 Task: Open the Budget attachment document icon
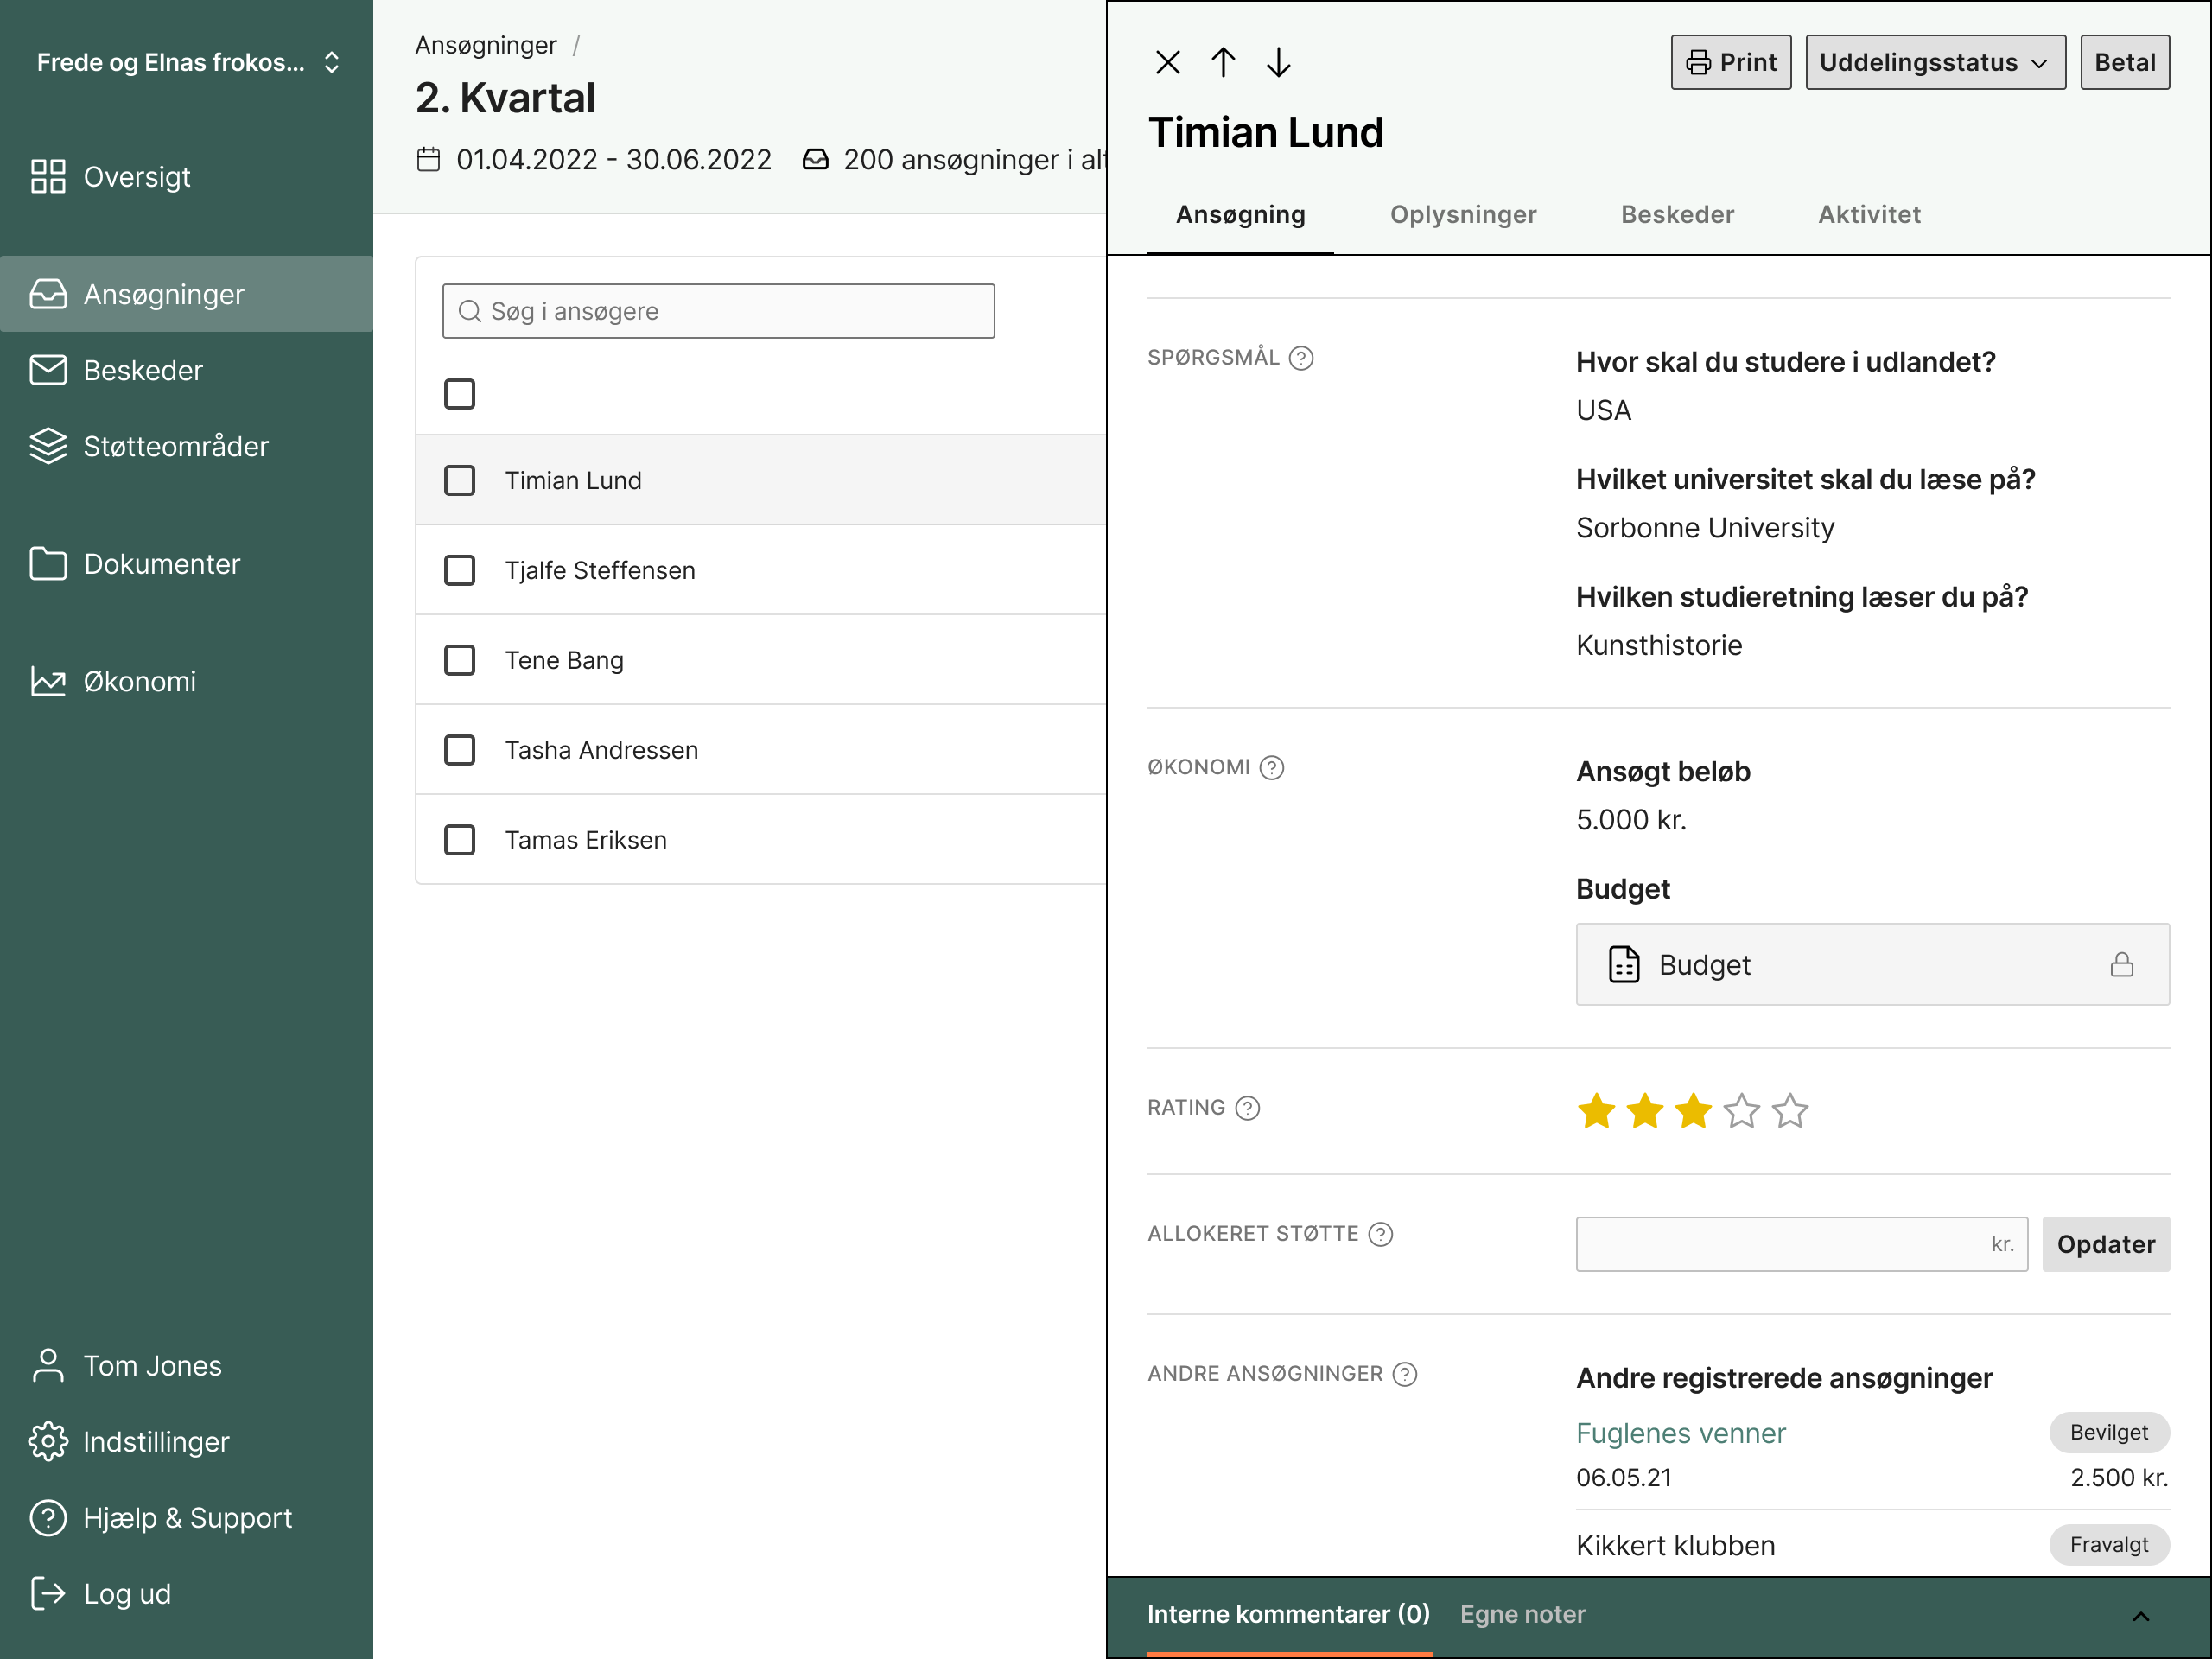pyautogui.click(x=1624, y=964)
